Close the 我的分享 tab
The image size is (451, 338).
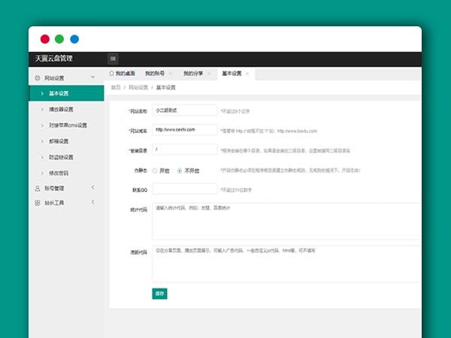click(x=208, y=74)
